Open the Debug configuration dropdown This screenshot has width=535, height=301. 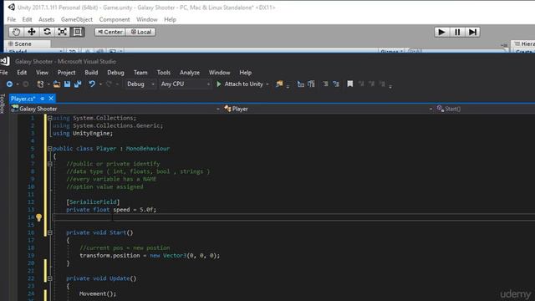pos(140,84)
